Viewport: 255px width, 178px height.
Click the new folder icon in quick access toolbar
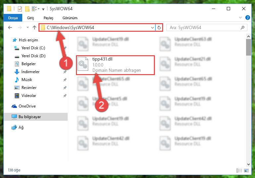27,9
